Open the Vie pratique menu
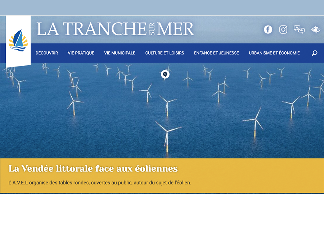This screenshot has width=324, height=230. [x=81, y=53]
